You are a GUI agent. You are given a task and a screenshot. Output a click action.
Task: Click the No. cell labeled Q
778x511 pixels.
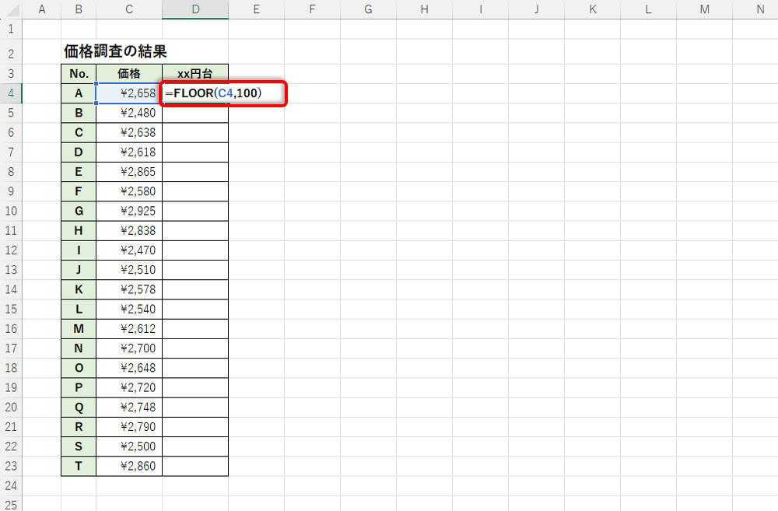[x=79, y=408]
